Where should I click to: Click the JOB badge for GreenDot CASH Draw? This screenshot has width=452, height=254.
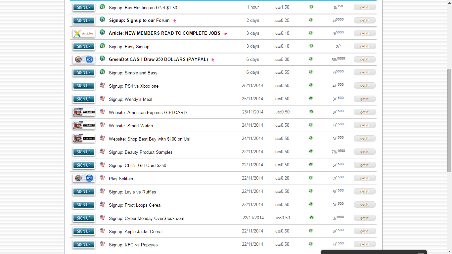point(84,60)
